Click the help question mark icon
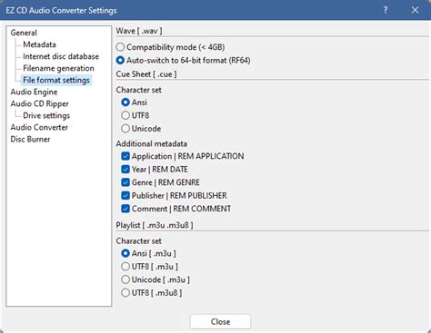The width and height of the screenshot is (431, 333). tap(386, 10)
